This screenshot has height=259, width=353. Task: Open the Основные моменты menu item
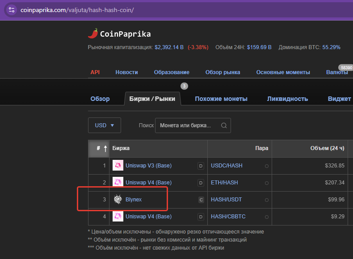(283, 72)
